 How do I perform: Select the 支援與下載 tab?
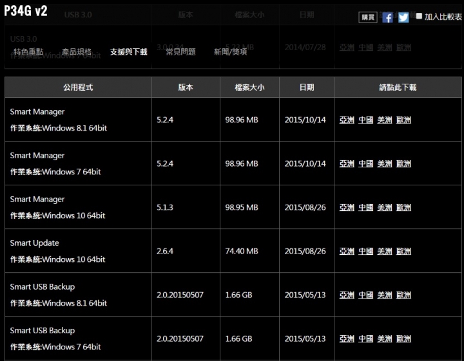click(128, 52)
